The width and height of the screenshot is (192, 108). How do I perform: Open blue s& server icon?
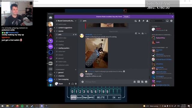(x=50, y=80)
